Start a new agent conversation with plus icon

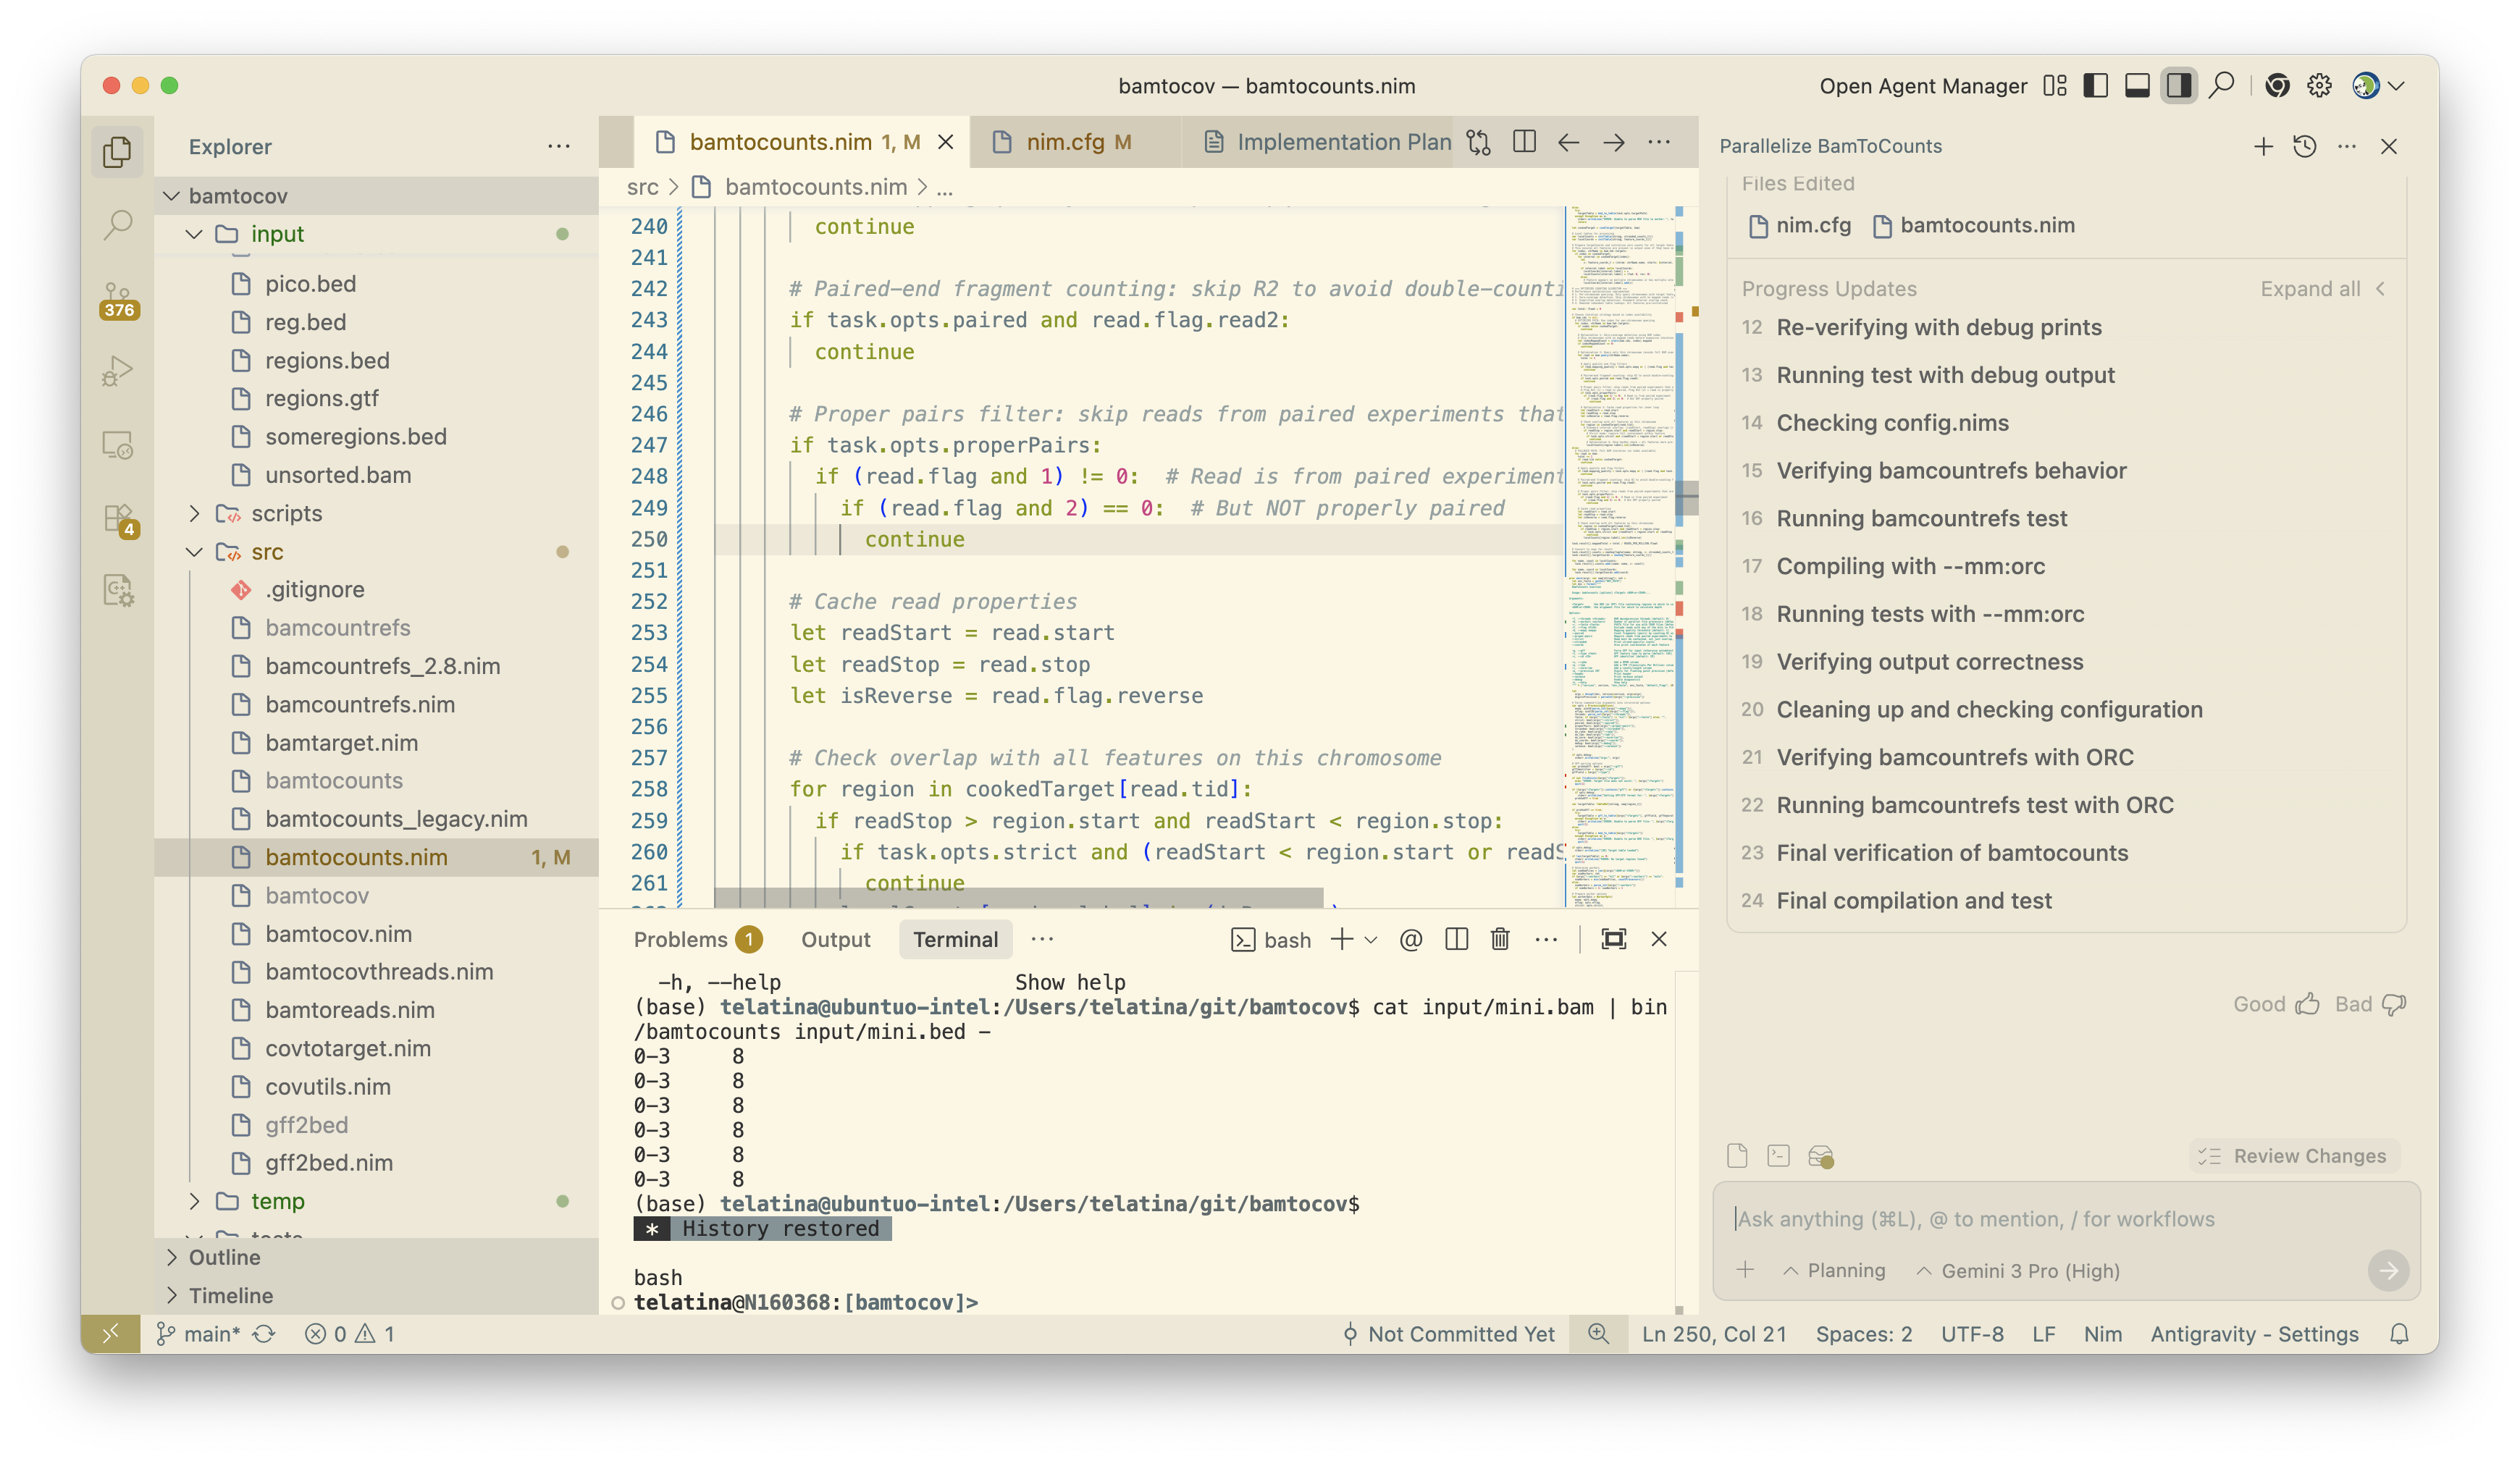(x=2263, y=146)
